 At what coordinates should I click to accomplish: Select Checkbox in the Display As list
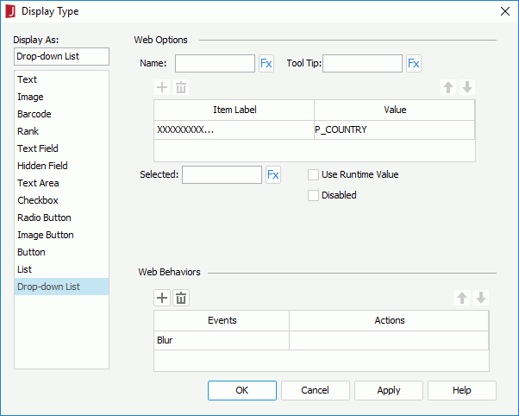pyautogui.click(x=38, y=200)
